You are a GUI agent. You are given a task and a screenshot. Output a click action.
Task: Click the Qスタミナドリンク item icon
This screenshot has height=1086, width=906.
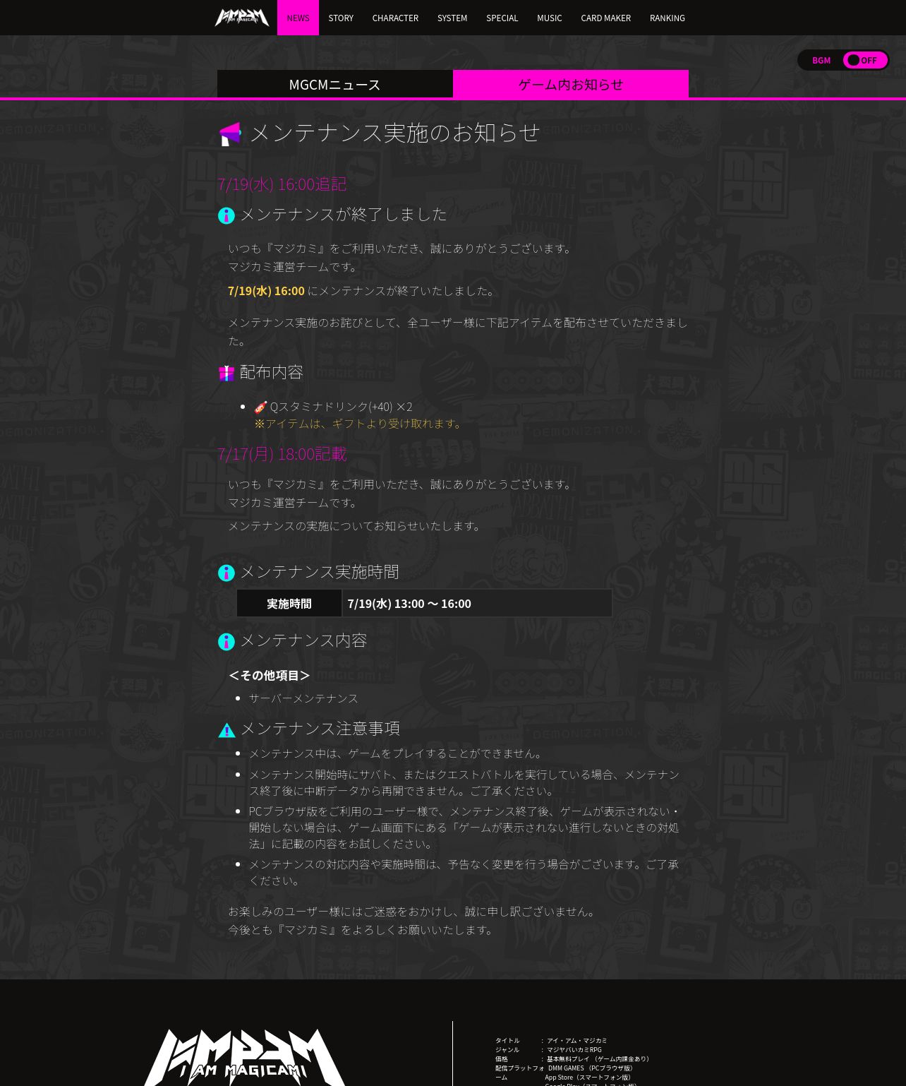click(260, 407)
